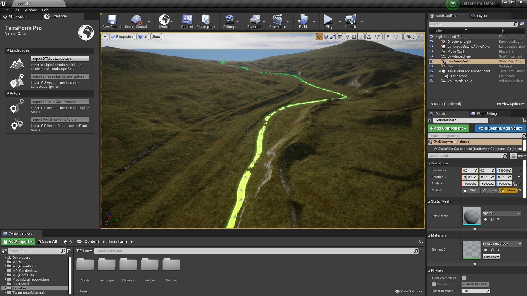Viewport: 527px width, 296px height.
Task: Click the Import Points as Point Actors icon
Action: [17, 124]
